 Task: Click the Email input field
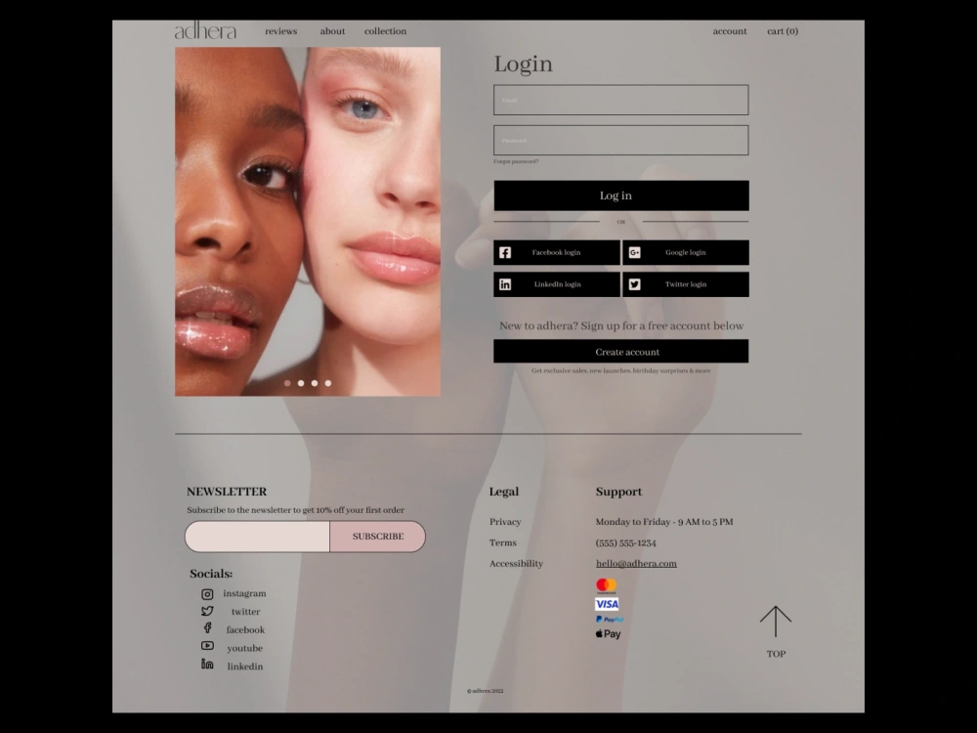[x=620, y=99]
